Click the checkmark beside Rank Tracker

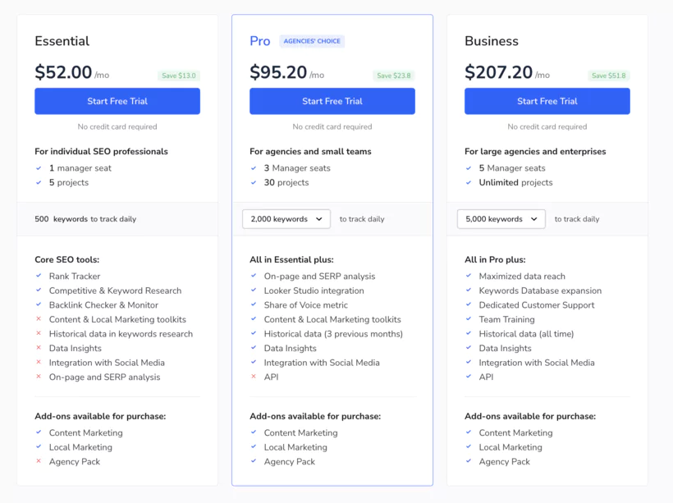(39, 277)
